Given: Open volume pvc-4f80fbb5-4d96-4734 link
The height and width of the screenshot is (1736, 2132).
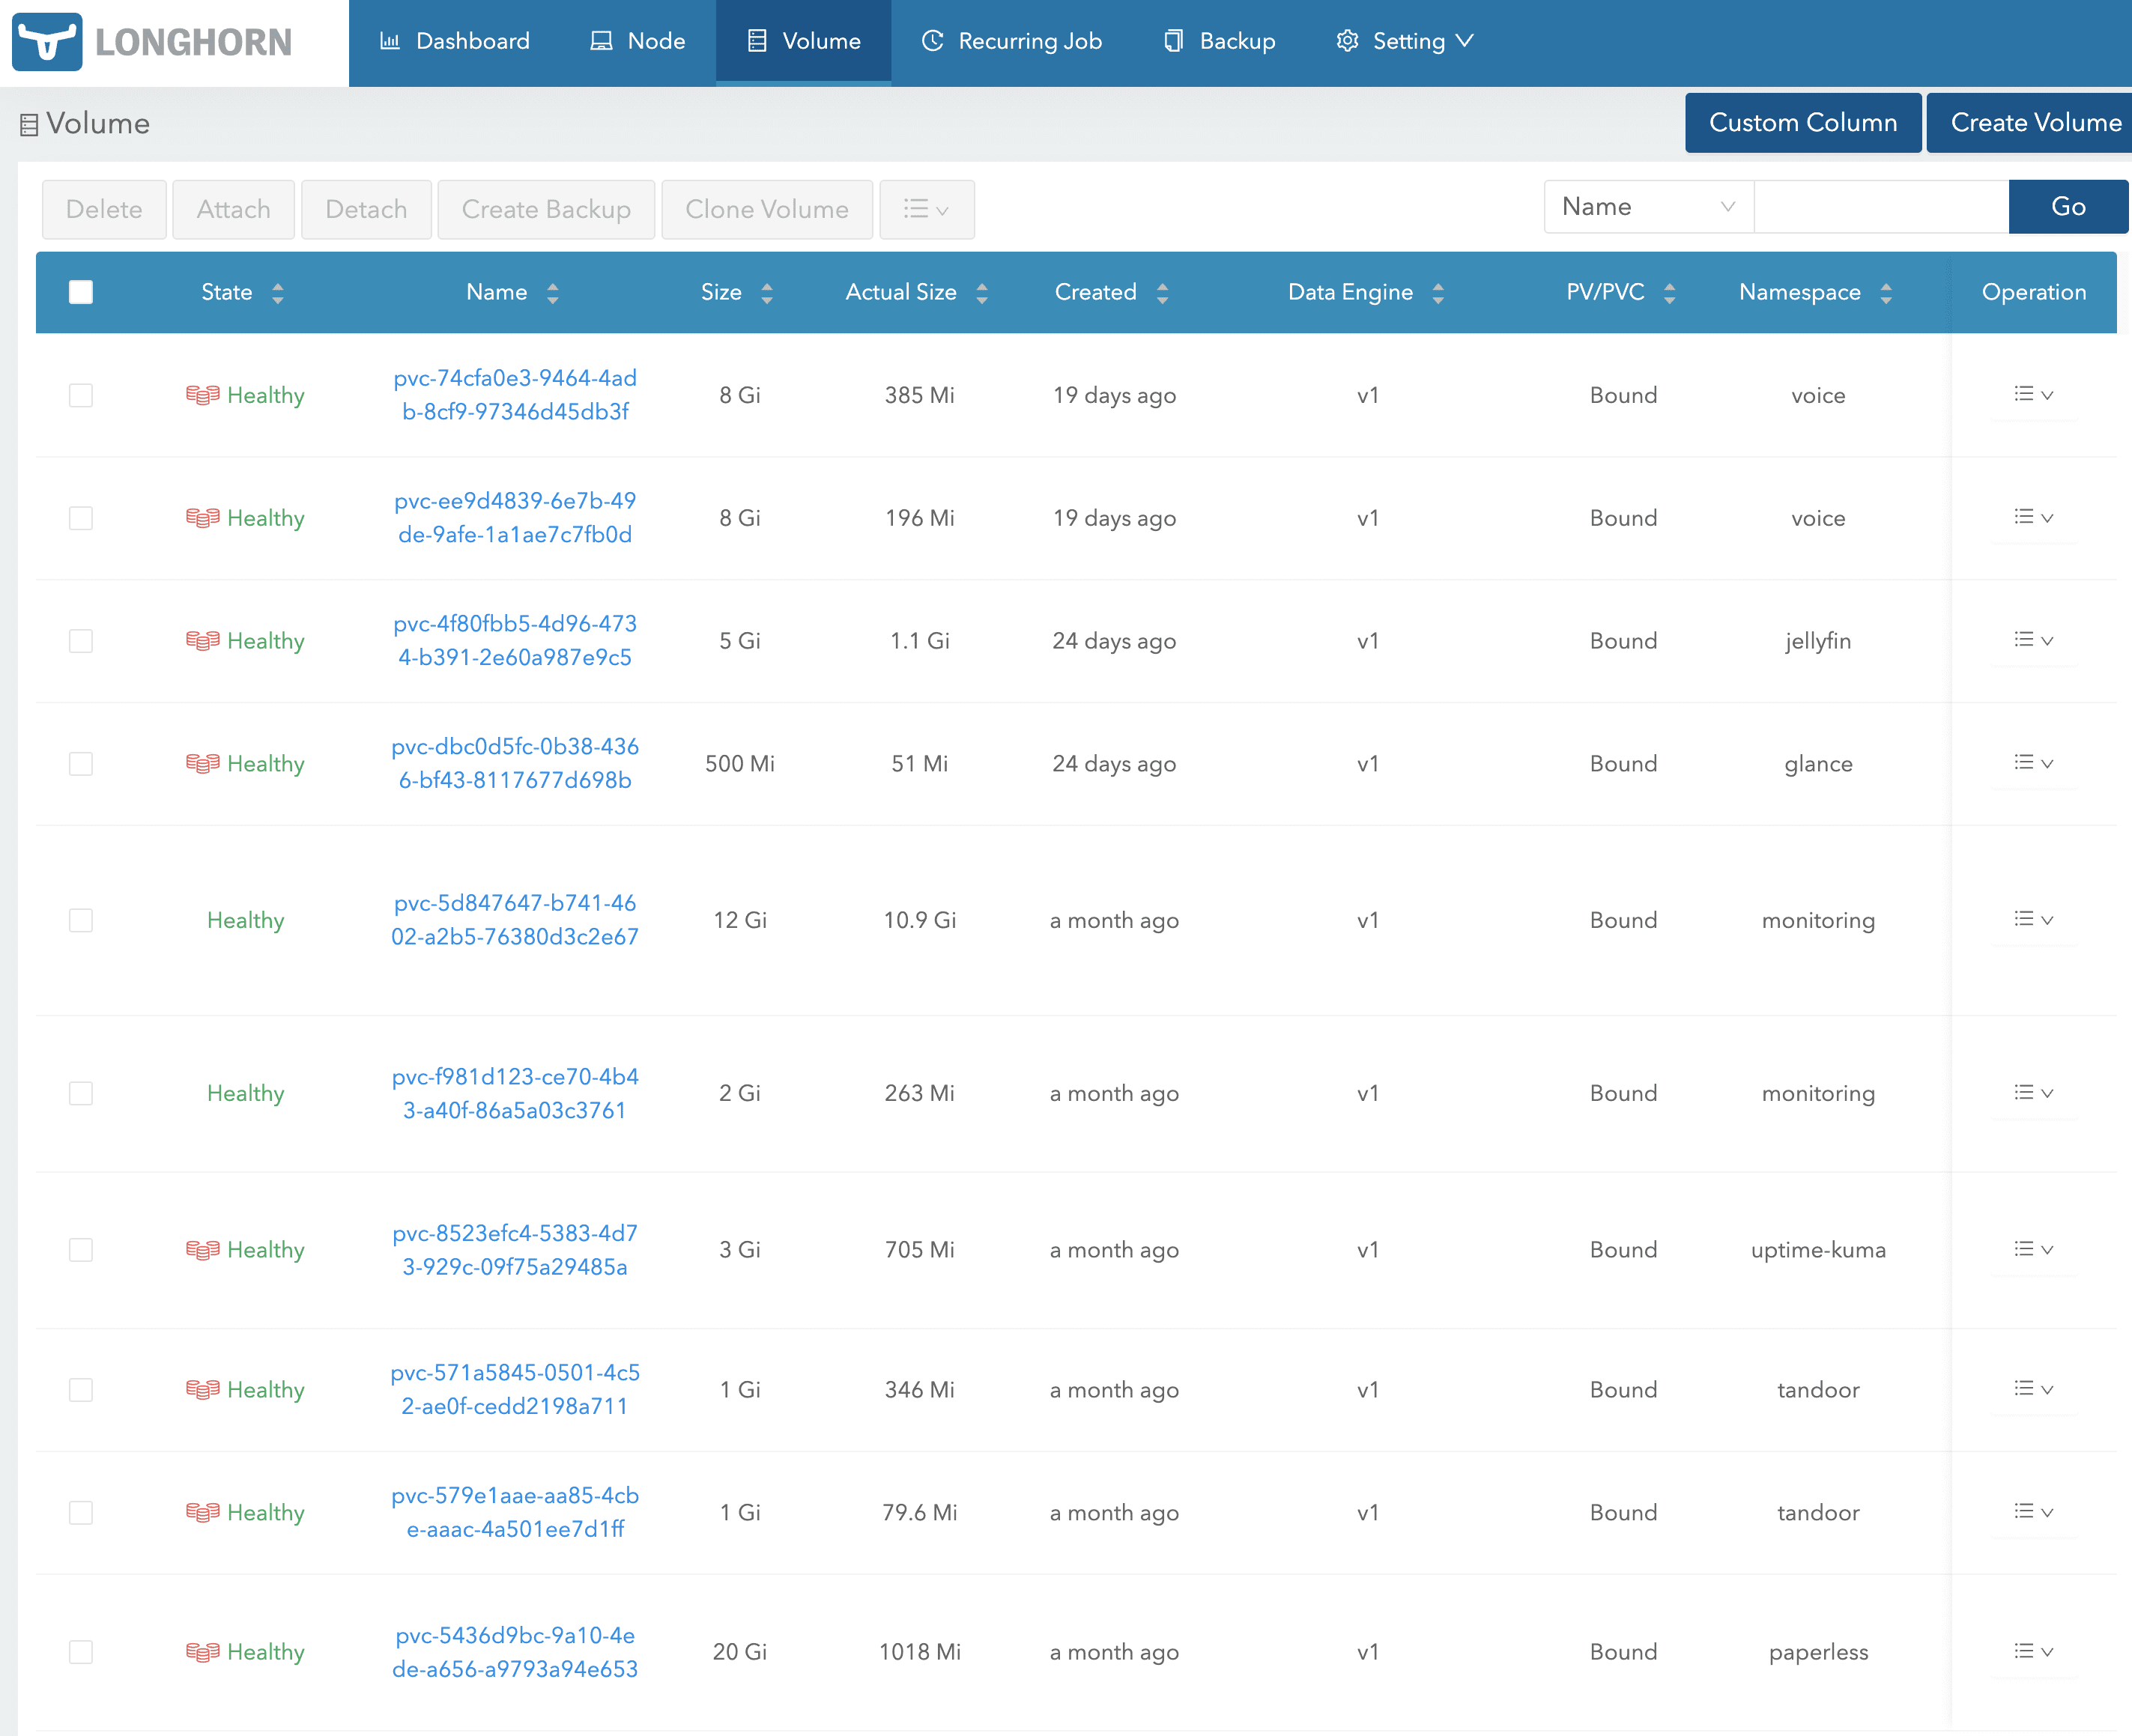Looking at the screenshot, I should (515, 641).
